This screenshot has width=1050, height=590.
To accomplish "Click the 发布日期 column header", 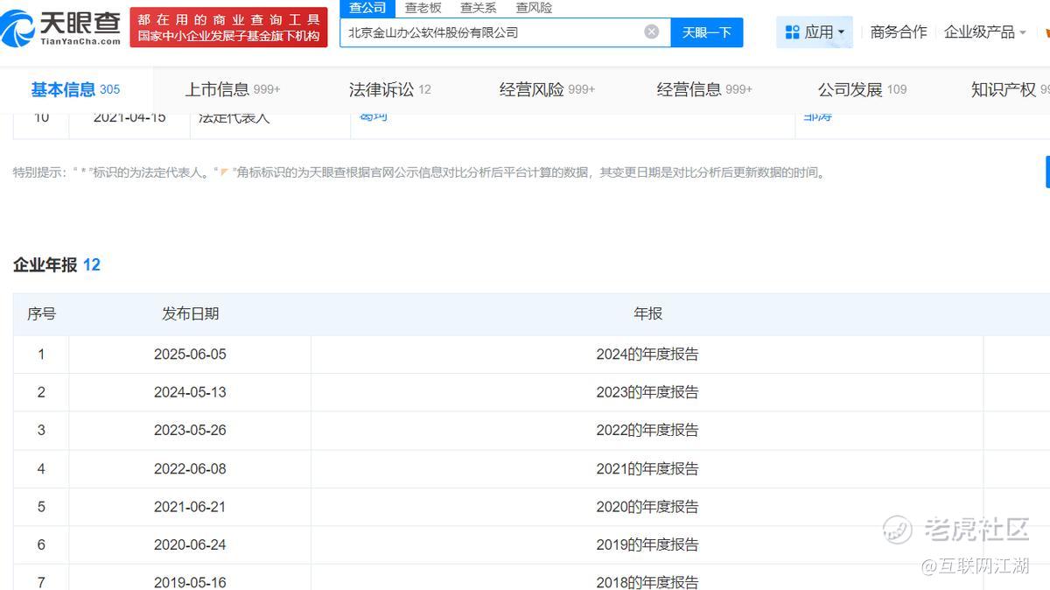I will coord(190,313).
